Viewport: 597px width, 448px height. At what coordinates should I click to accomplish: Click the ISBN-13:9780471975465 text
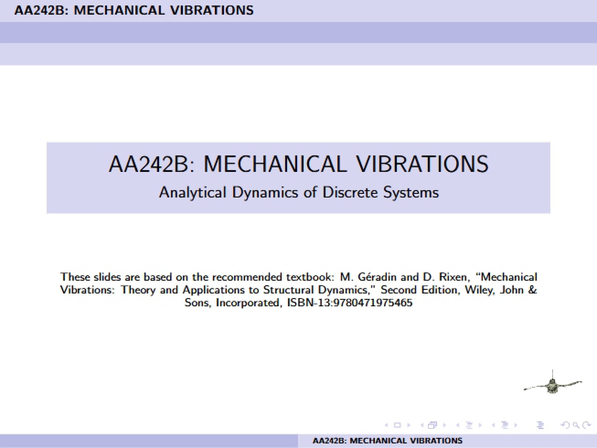pyautogui.click(x=349, y=303)
